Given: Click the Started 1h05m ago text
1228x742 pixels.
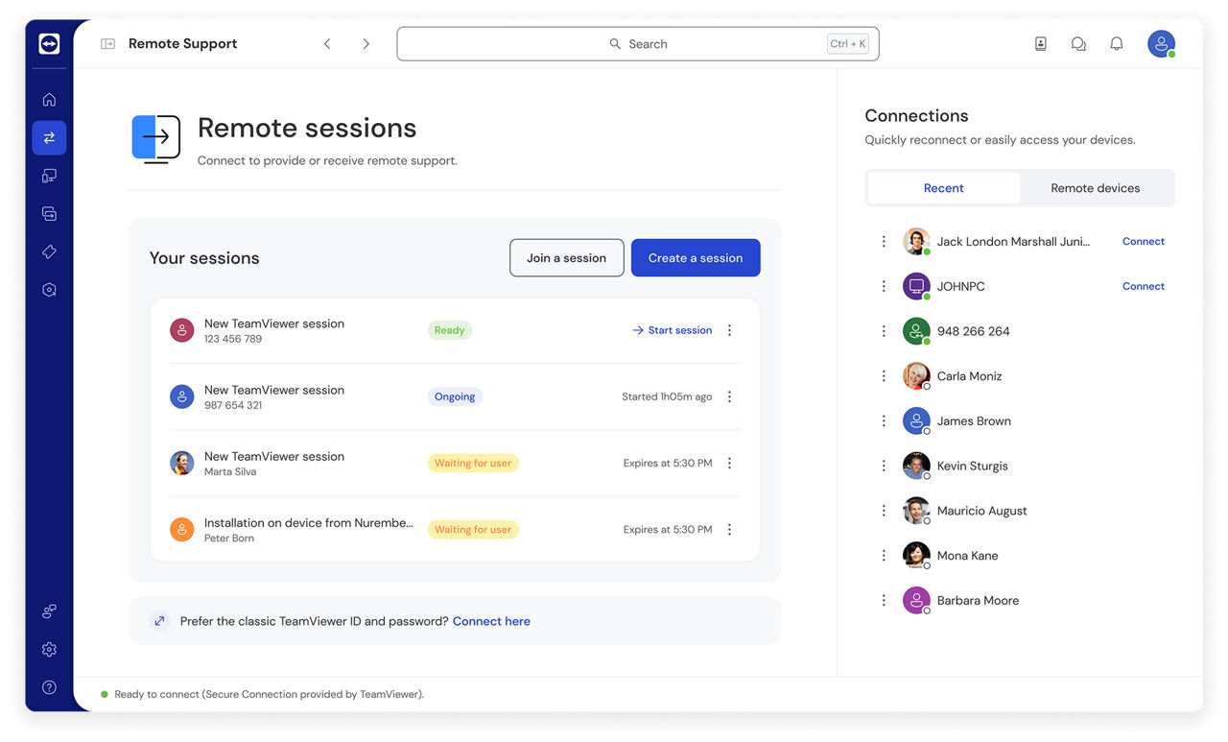Looking at the screenshot, I should point(667,396).
